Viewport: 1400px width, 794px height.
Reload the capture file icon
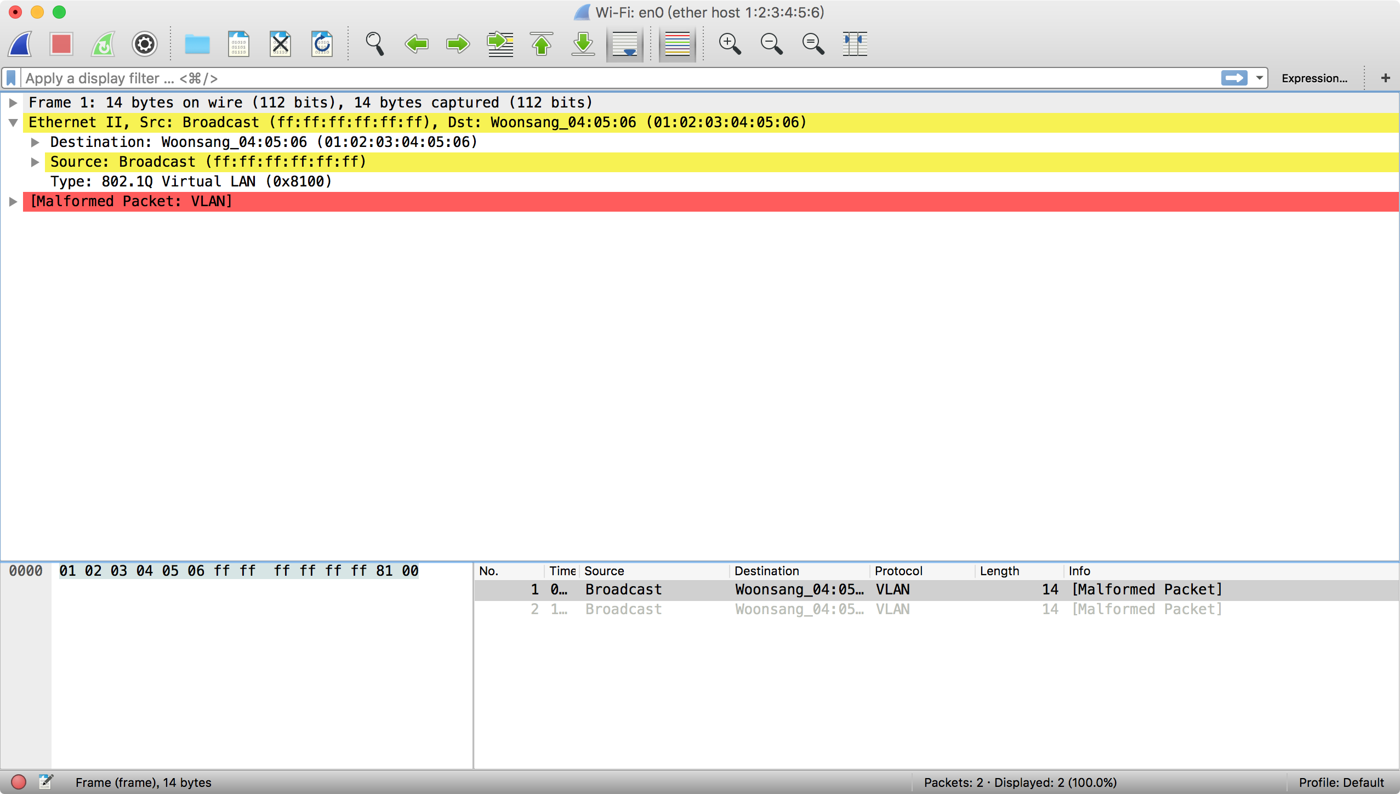[x=322, y=44]
